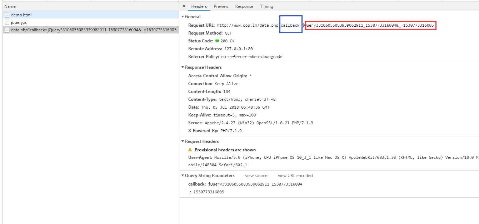
Task: Click the Provisional headers are shown text
Action: pyautogui.click(x=225, y=150)
